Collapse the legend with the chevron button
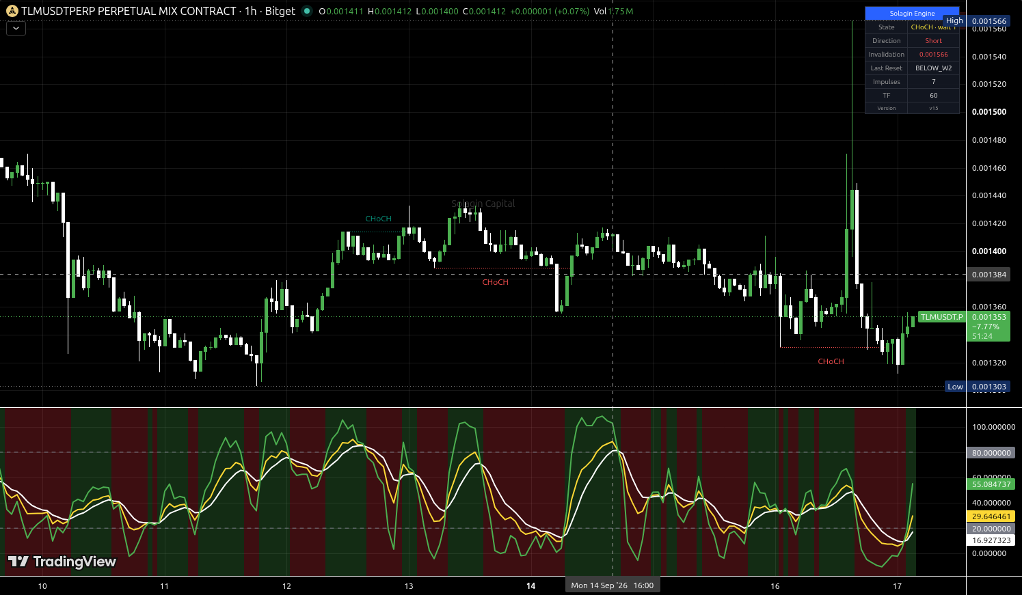This screenshot has height=595, width=1022. [16, 29]
